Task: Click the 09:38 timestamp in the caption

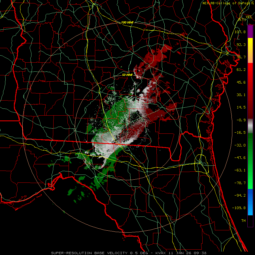Action: [201, 253]
